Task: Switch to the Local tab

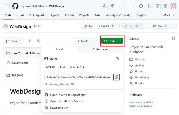Action: (x=59, y=49)
